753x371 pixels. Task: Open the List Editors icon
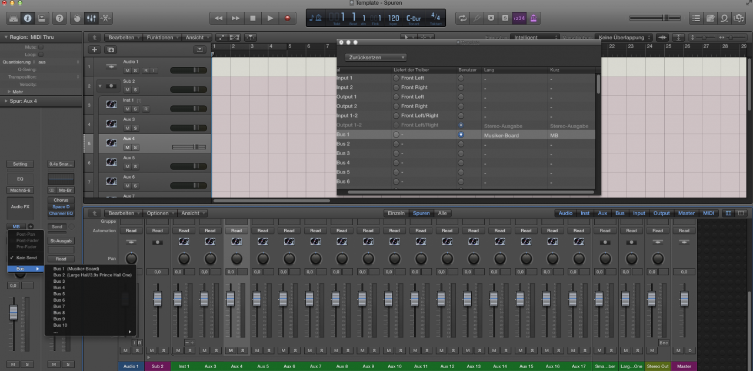(x=697, y=18)
